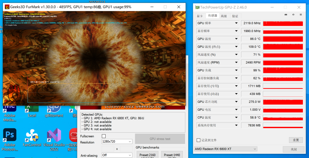Screen dimensions: 309x158
Task: Click the qBittorrent desktop shortcut
Action: [54, 109]
